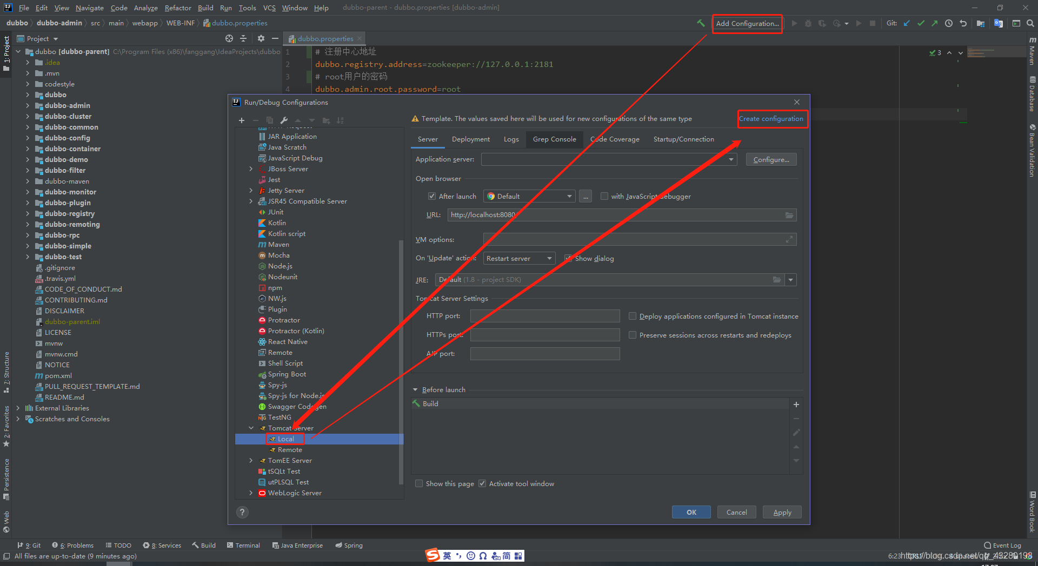The width and height of the screenshot is (1038, 566).
Task: Open the Terminal tool window
Action: (243, 545)
